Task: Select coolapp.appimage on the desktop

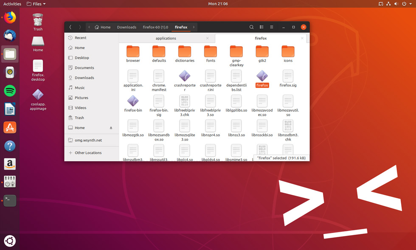Action: point(38,100)
